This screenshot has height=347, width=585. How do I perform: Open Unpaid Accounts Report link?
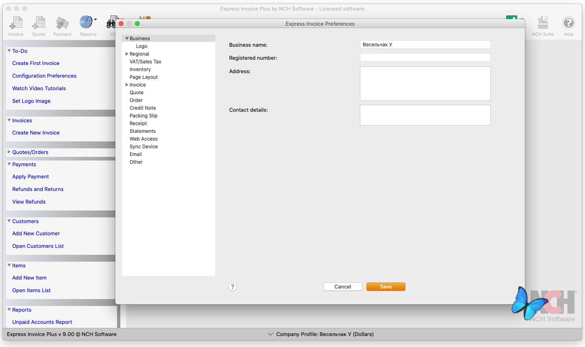click(42, 322)
